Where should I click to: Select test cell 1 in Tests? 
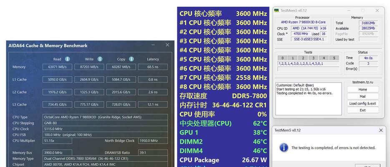(293, 58)
